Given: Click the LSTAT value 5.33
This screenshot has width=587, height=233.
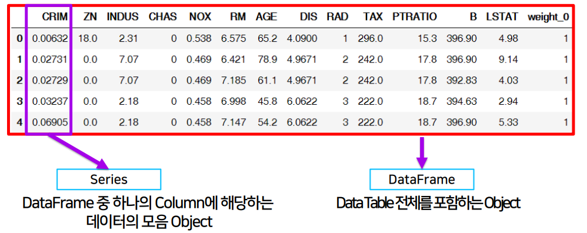Looking at the screenshot, I should coord(508,122).
